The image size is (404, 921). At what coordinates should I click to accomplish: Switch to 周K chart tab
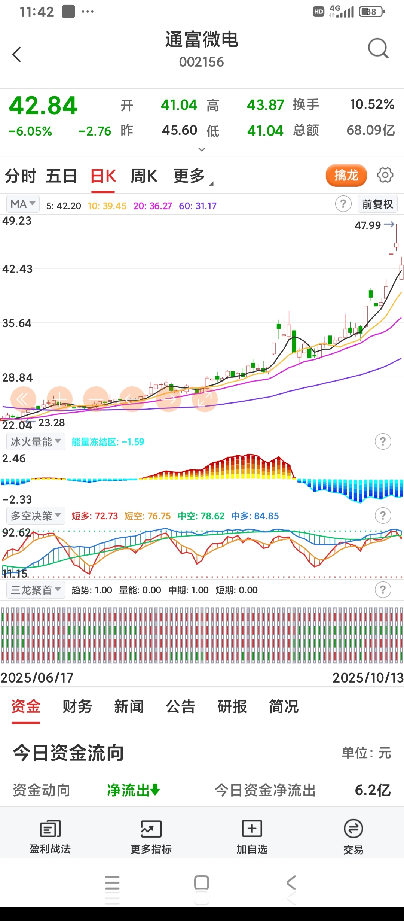[144, 176]
